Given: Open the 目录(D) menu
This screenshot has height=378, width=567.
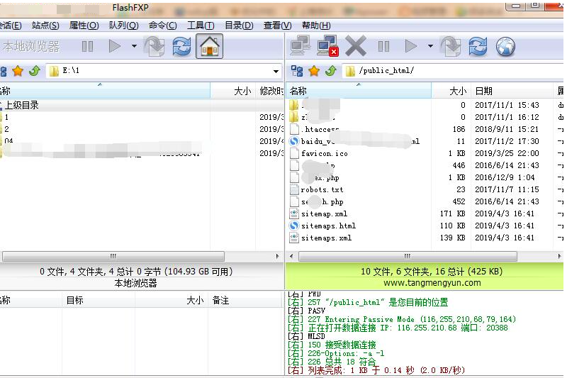Looking at the screenshot, I should tap(239, 26).
